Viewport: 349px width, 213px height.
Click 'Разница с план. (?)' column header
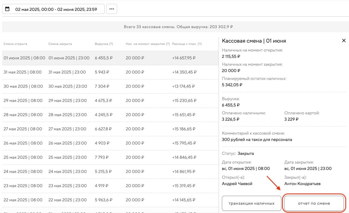pos(187,44)
